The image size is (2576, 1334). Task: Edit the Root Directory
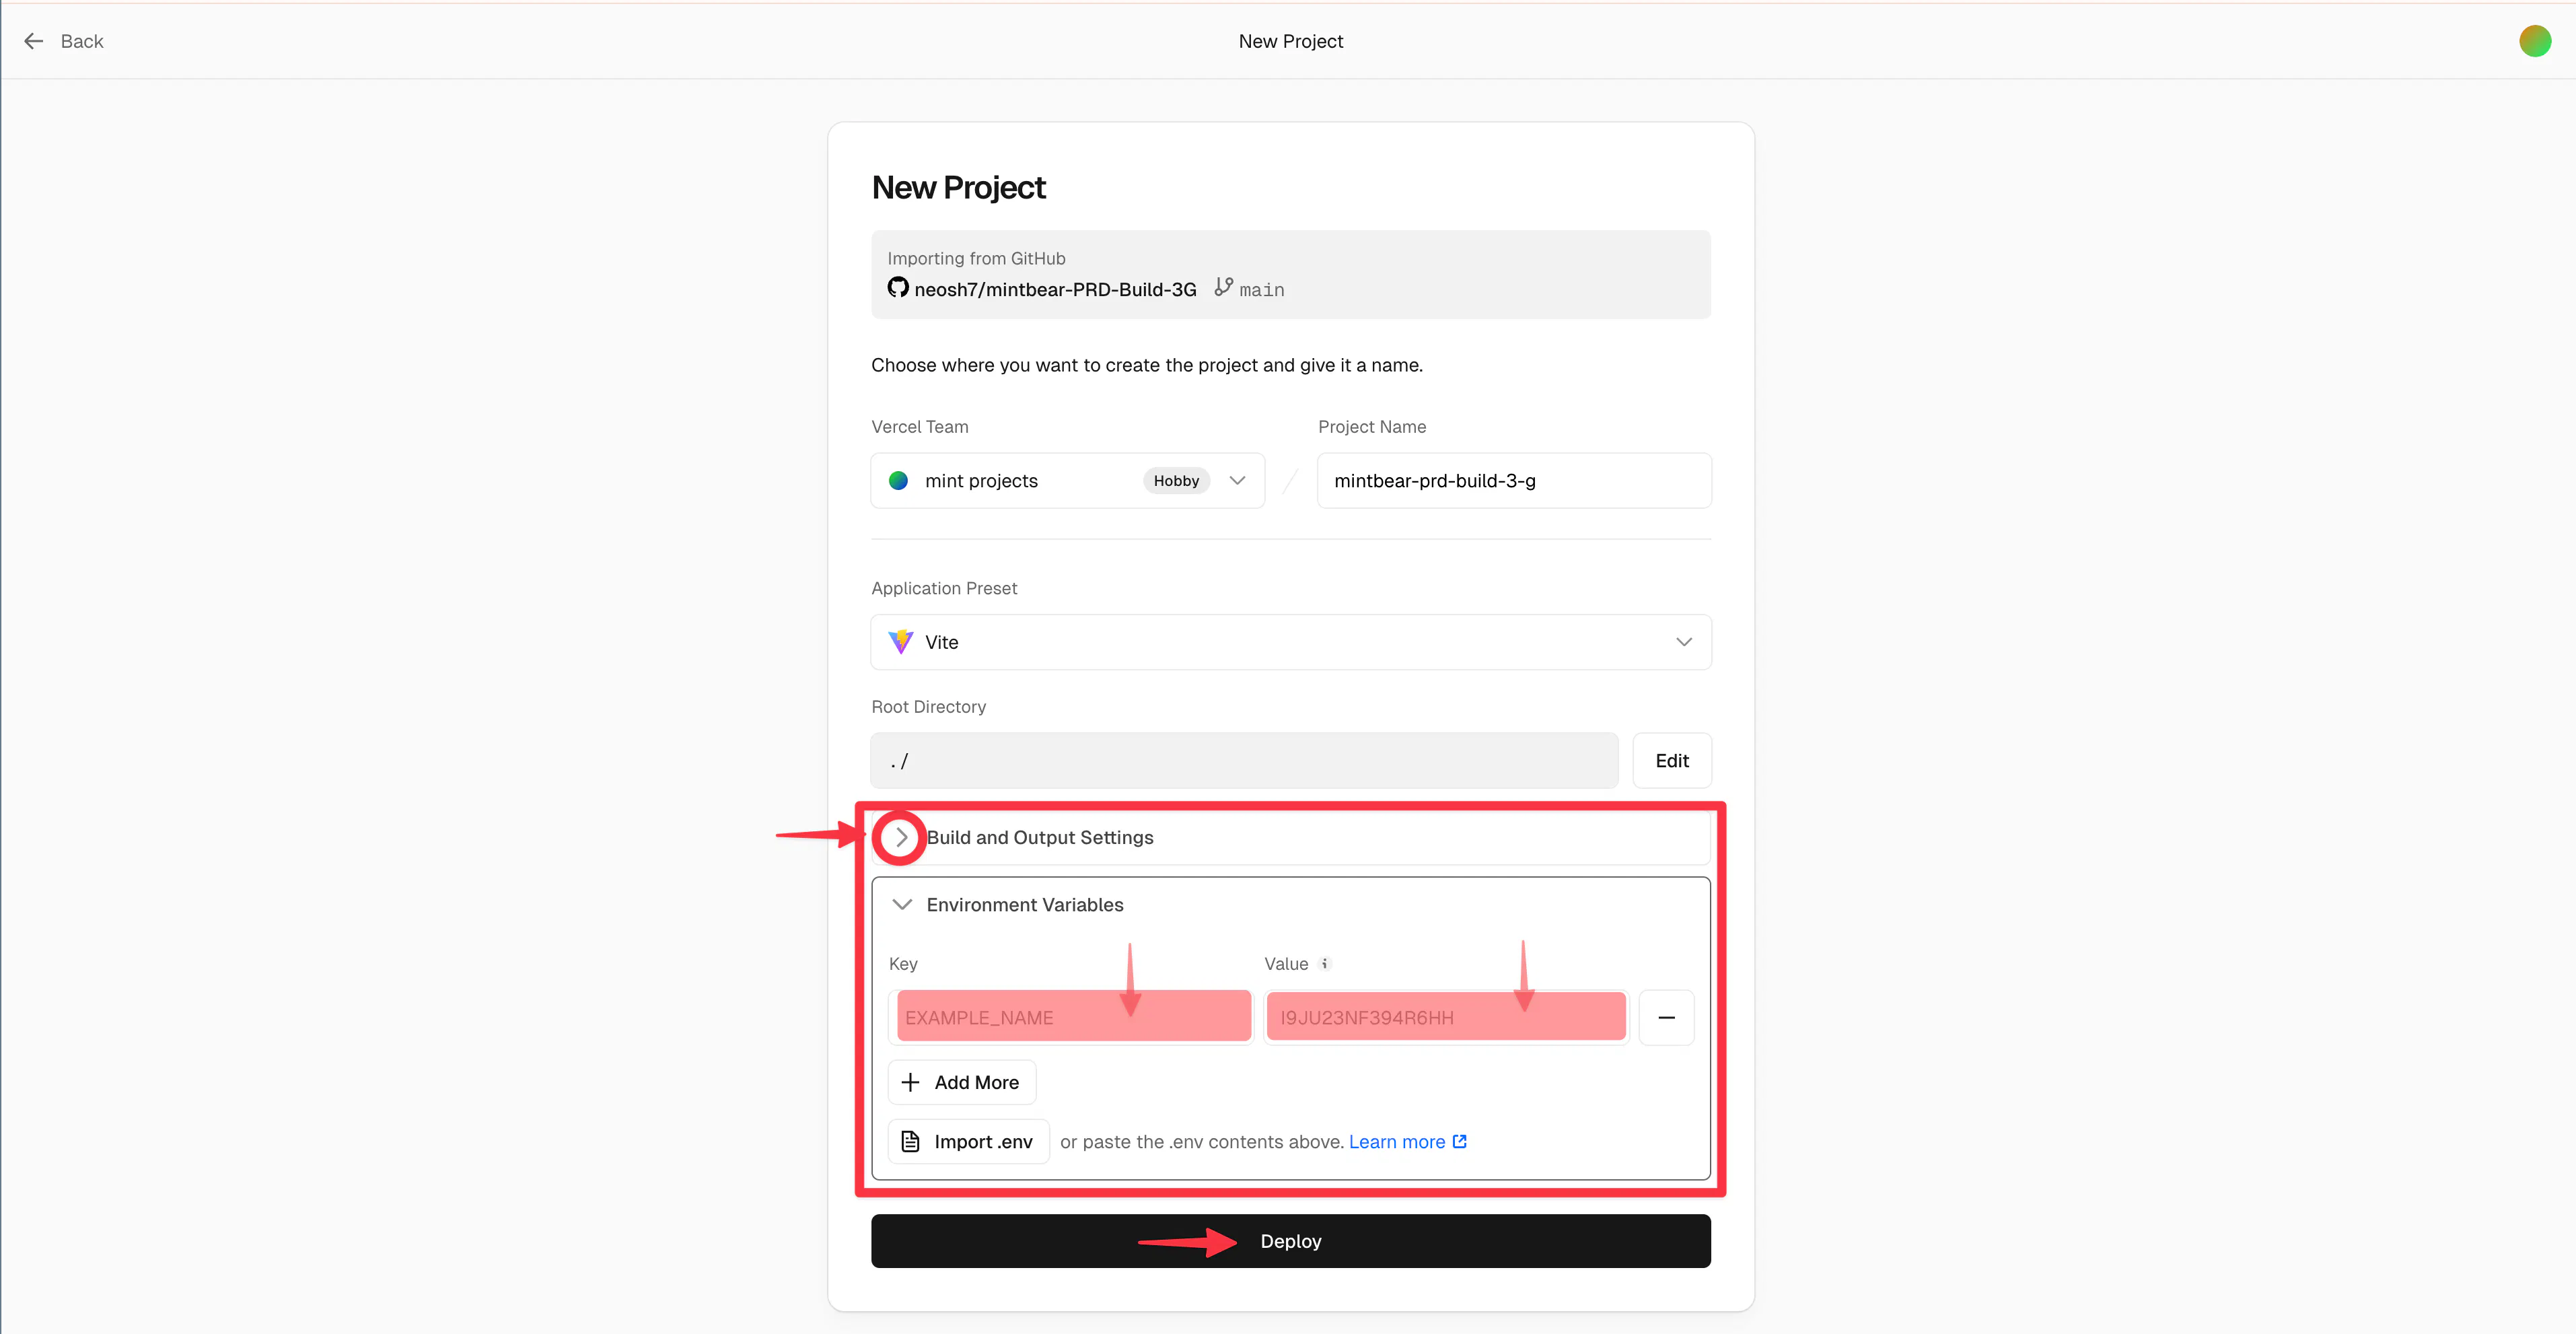(1671, 761)
